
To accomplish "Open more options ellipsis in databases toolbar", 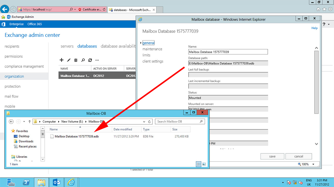I will pyautogui.click(x=97, y=60).
